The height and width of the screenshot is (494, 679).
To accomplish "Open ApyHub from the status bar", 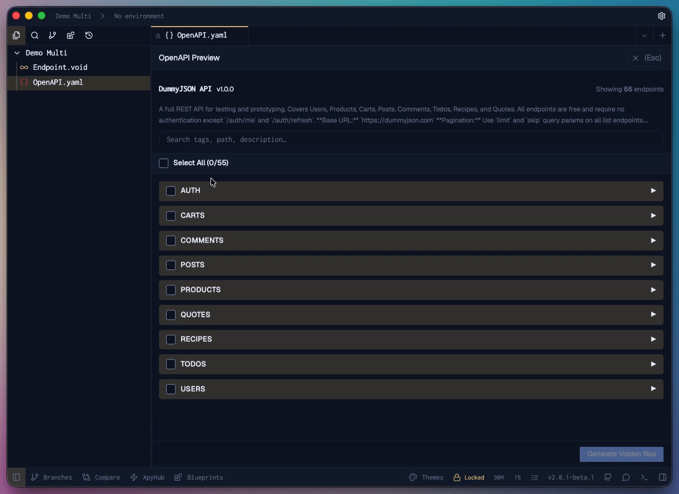I will click(147, 477).
